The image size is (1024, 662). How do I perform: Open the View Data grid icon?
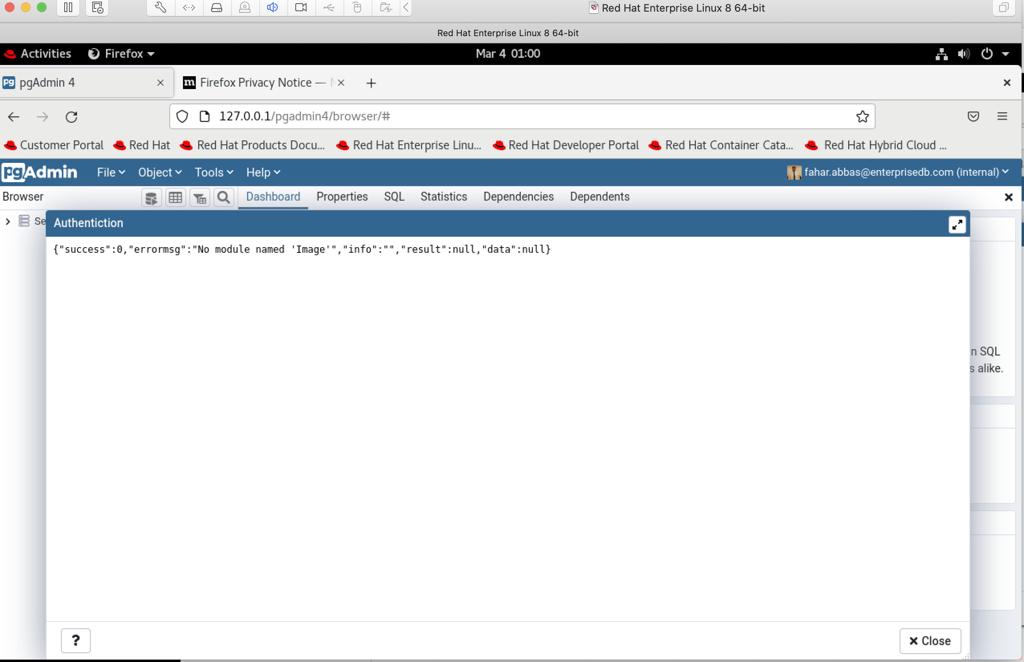point(175,197)
